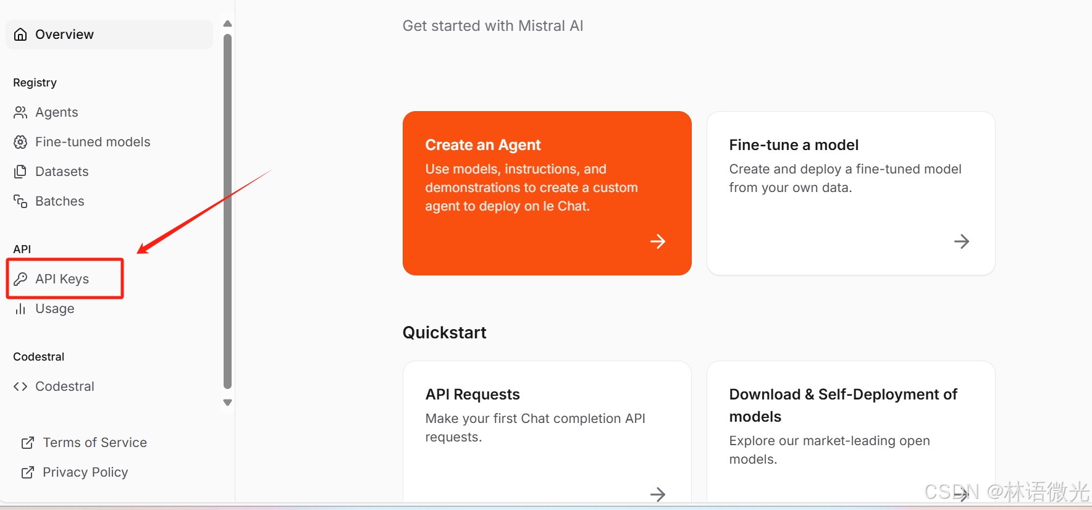This screenshot has height=510, width=1092.
Task: Click the sidebar scrollbar up arrow
Action: 227,23
